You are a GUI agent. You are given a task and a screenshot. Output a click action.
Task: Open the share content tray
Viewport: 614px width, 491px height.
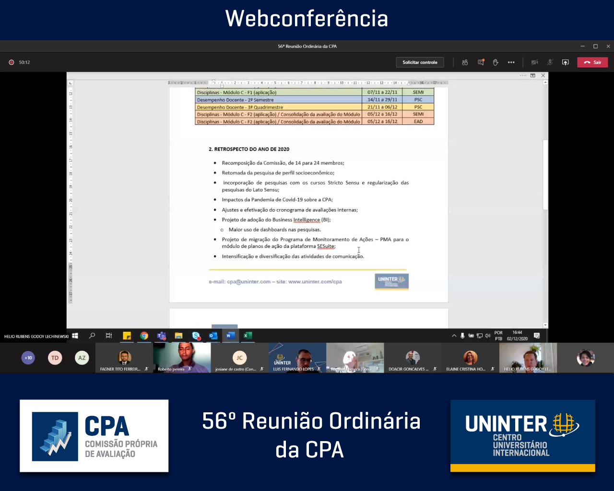tap(566, 62)
